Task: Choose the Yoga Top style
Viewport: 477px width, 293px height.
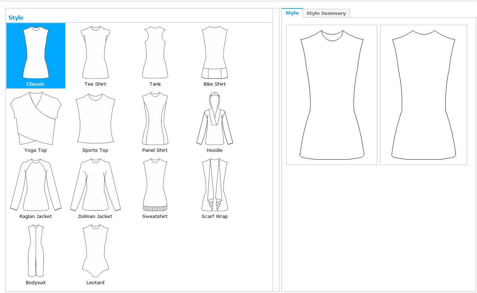Action: tap(36, 119)
